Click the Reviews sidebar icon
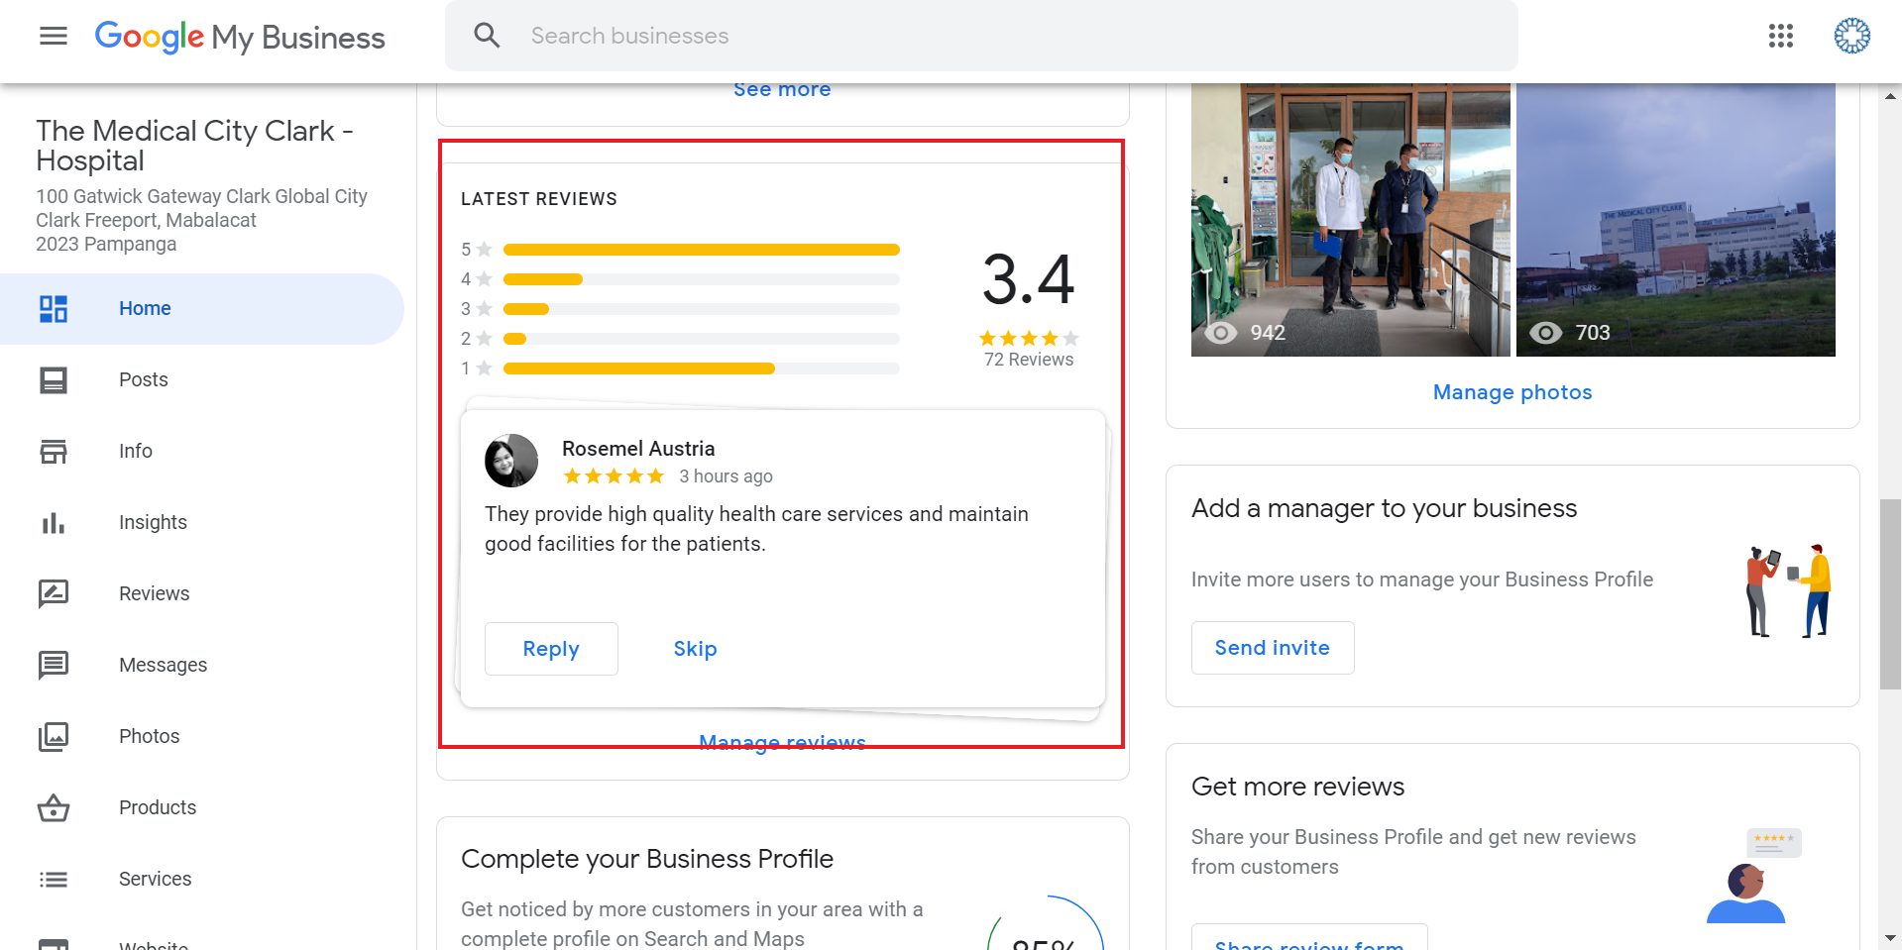Screen dimensions: 1902x950 pyautogui.click(x=54, y=594)
